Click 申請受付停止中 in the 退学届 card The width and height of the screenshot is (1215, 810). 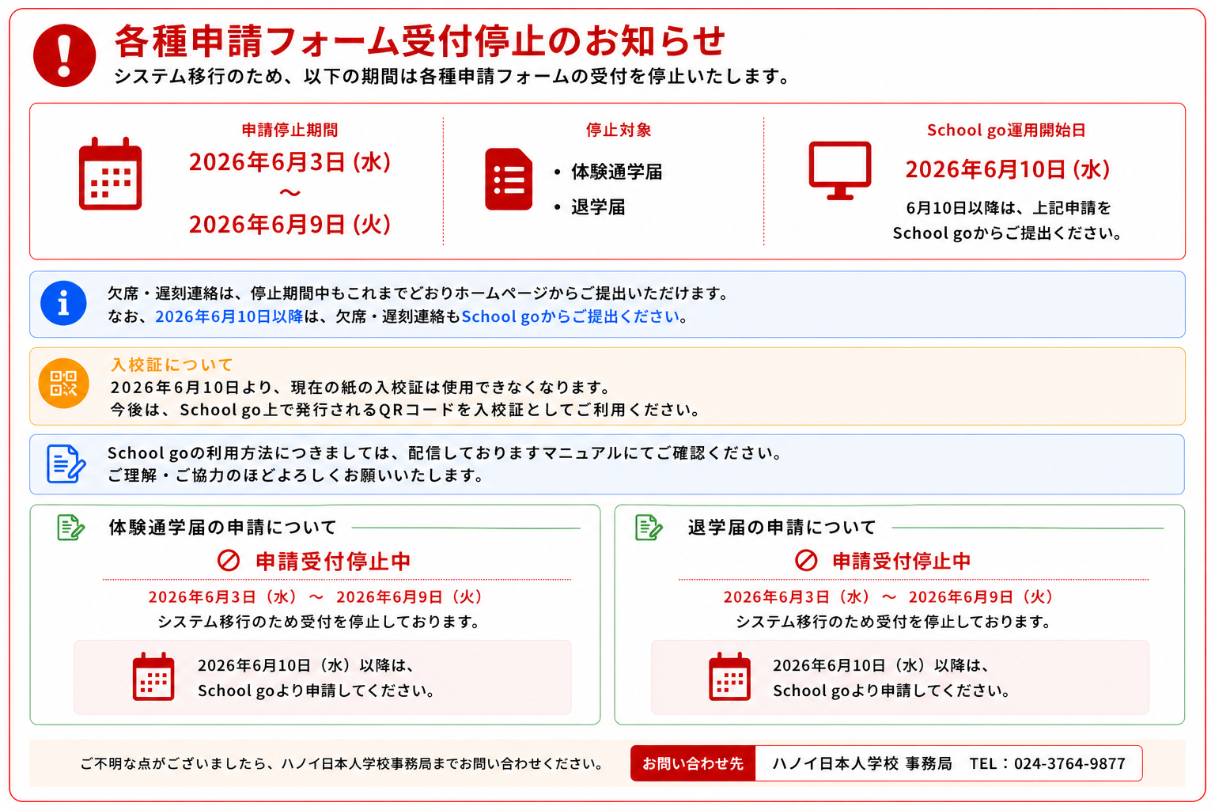coord(902,561)
